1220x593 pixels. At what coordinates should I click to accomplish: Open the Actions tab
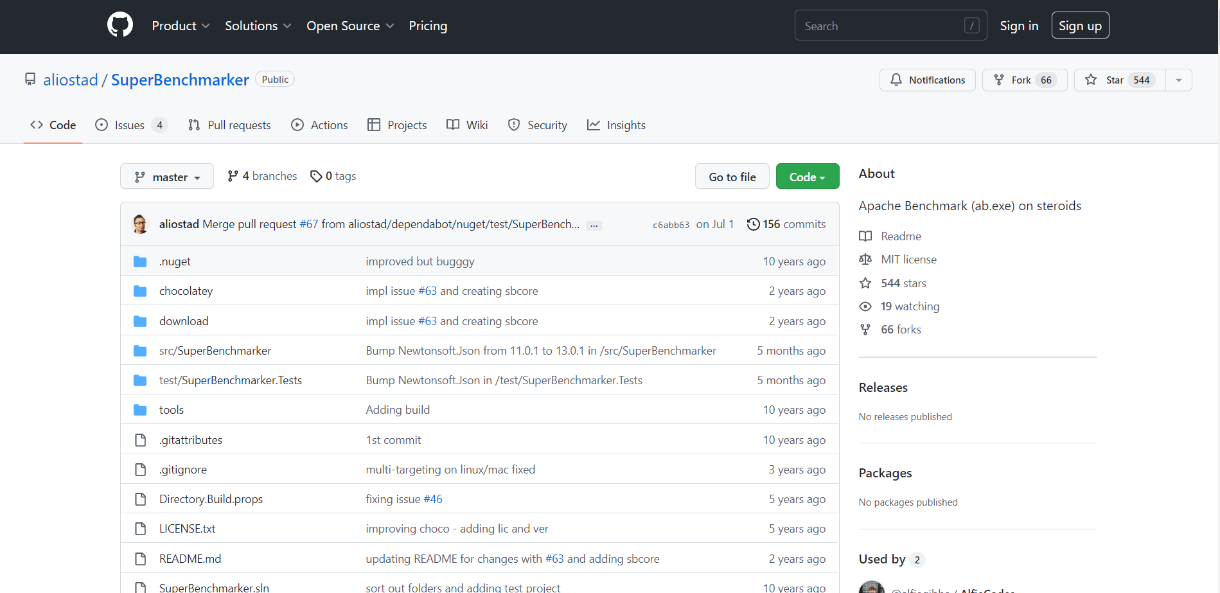(x=319, y=125)
